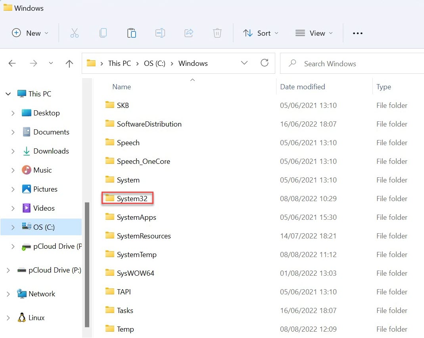Open the Sort dropdown menu
Screen dimensions: 424x338
point(261,33)
